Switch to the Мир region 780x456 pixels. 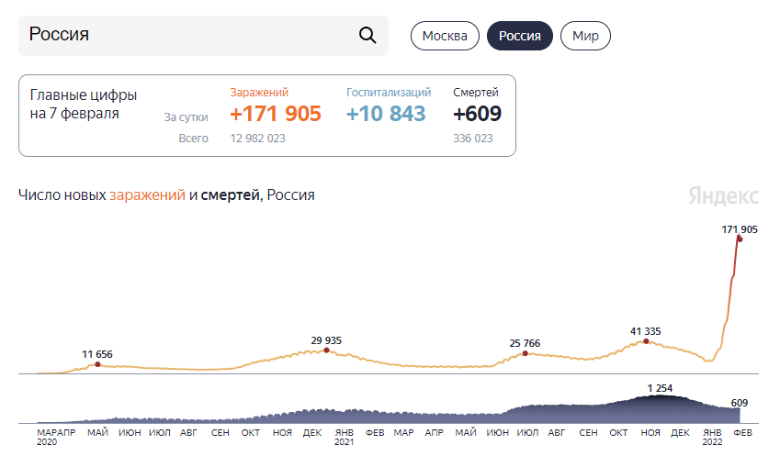click(585, 37)
